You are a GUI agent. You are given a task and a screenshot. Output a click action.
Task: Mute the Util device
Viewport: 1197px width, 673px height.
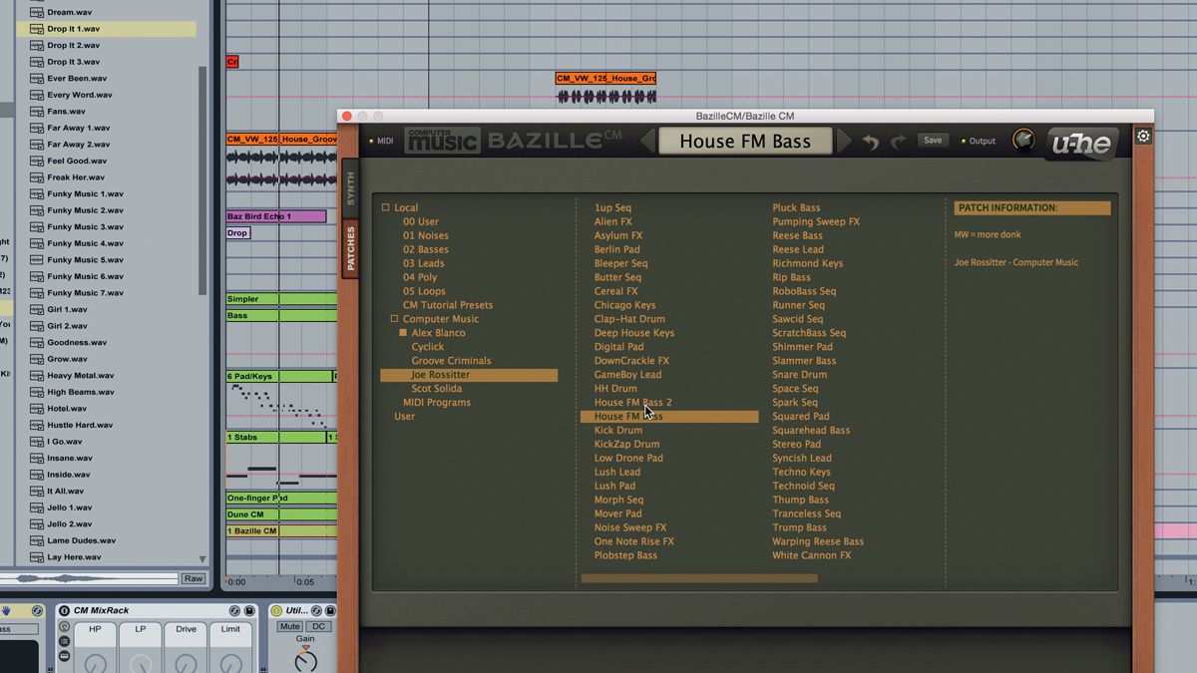point(289,626)
